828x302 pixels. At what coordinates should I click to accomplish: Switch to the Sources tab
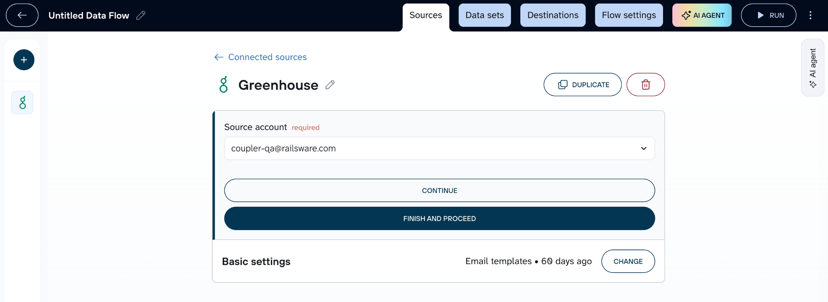[426, 15]
